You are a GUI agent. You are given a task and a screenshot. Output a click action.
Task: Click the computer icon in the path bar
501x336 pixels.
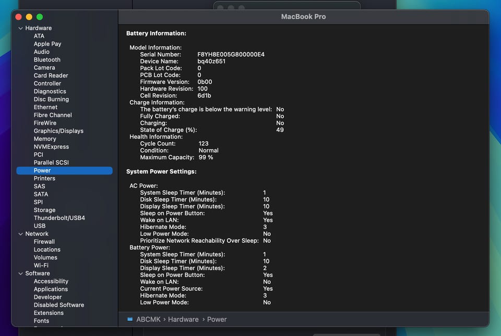[x=130, y=319]
